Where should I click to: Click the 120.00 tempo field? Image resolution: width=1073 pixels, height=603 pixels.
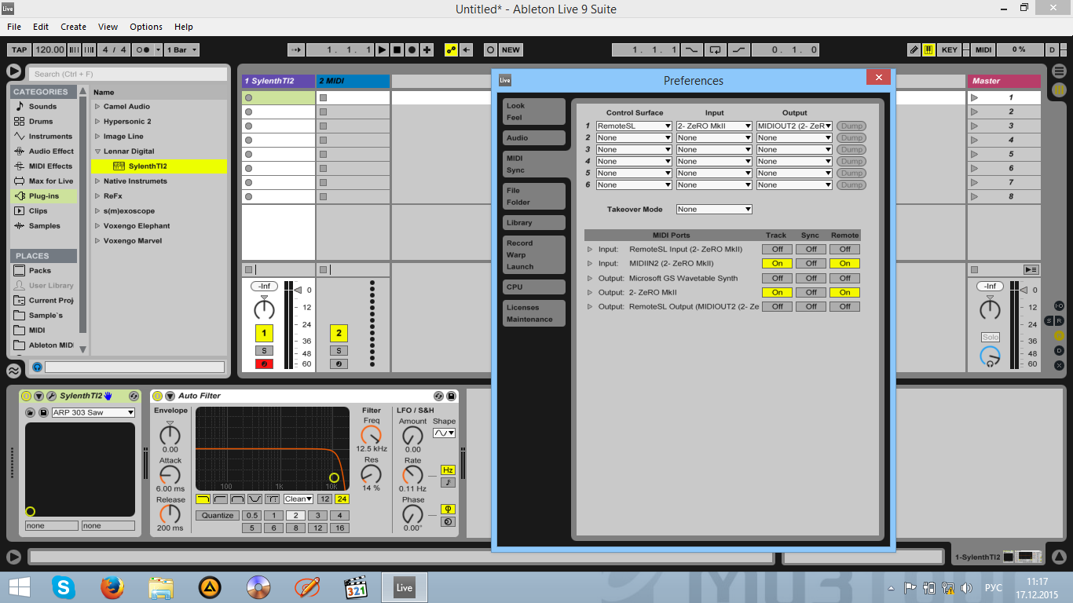click(50, 49)
